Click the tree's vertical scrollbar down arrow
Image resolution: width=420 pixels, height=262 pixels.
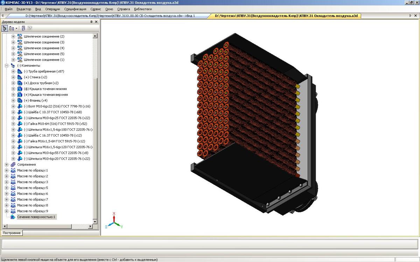coord(95,221)
